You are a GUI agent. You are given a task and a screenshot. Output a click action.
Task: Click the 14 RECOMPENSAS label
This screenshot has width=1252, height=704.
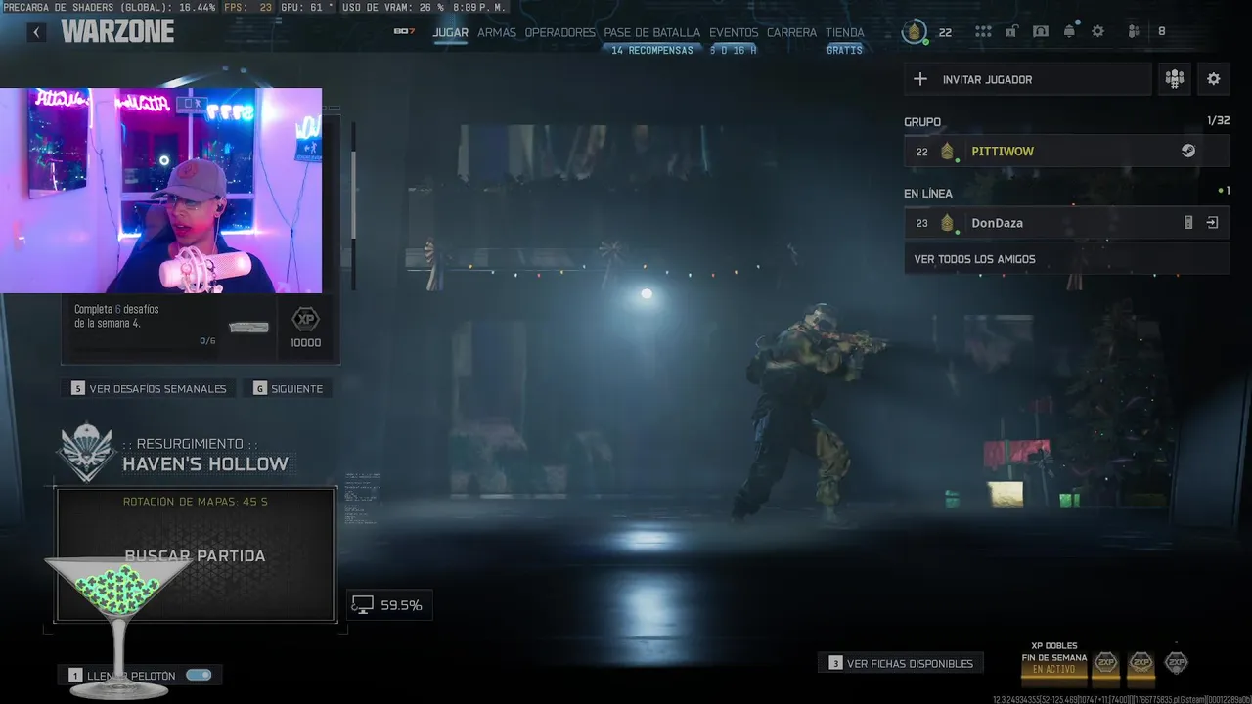(651, 50)
